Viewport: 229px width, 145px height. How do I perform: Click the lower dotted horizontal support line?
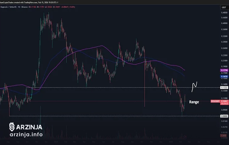(111, 116)
